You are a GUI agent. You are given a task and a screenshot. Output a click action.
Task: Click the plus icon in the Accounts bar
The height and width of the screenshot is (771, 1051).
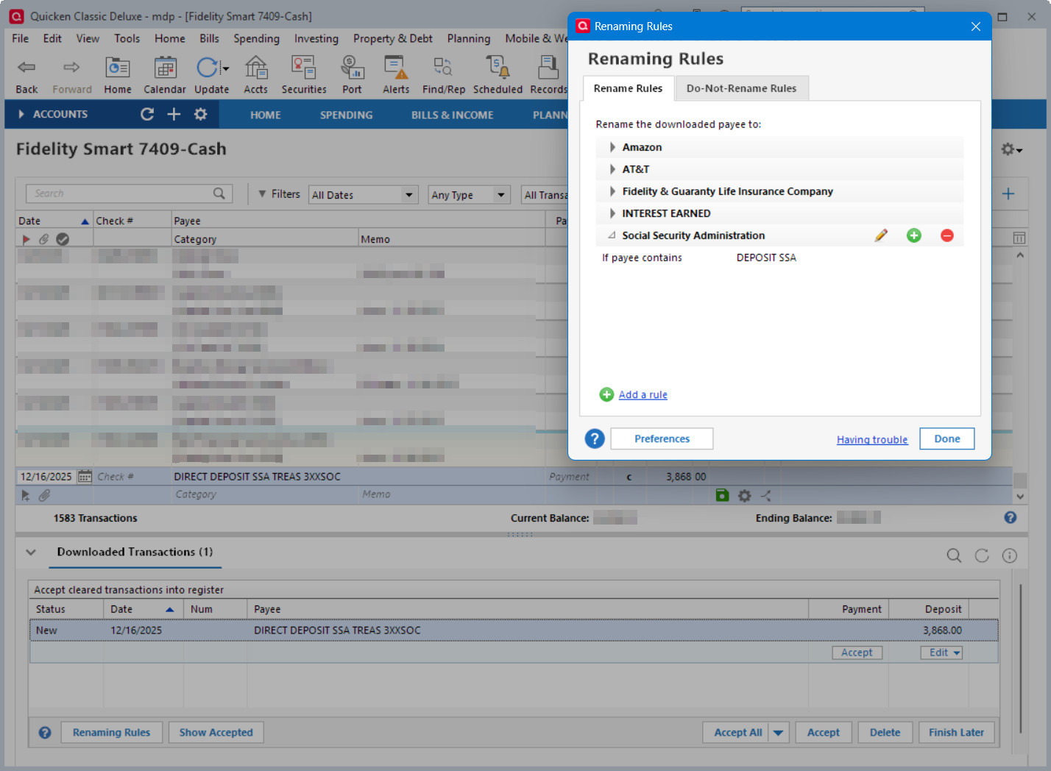pos(174,114)
